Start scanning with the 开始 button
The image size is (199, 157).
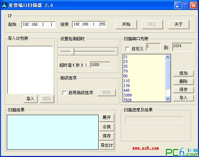point(126,24)
